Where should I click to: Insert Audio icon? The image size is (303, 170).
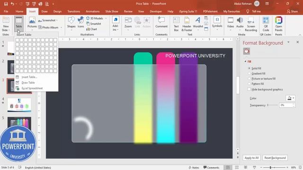click(240, 20)
